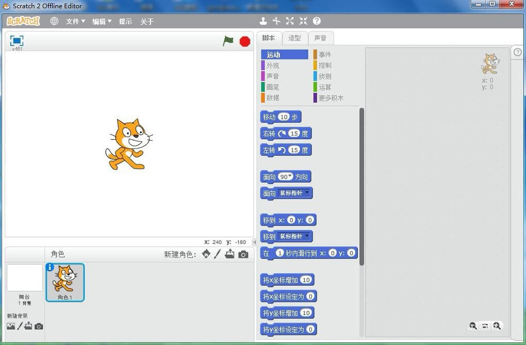Enter presentation mode above the stage
The height and width of the screenshot is (345, 526).
click(16, 40)
